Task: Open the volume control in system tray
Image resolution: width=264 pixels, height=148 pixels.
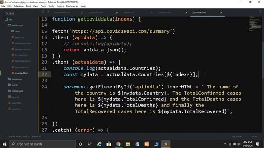Action: 239,144
